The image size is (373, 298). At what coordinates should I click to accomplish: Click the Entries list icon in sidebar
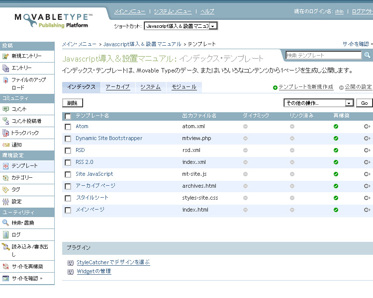click(x=5, y=68)
